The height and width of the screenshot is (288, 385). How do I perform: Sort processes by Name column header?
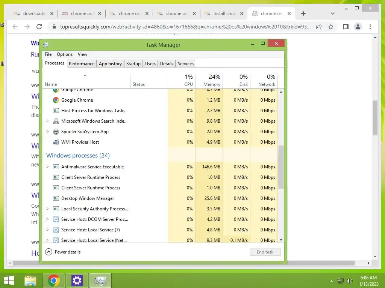click(x=86, y=80)
